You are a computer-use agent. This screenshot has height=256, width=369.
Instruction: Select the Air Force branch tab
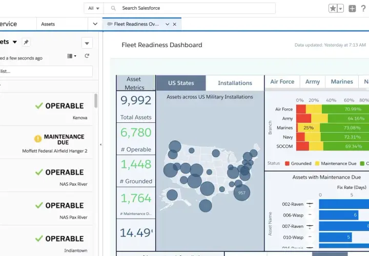(282, 81)
